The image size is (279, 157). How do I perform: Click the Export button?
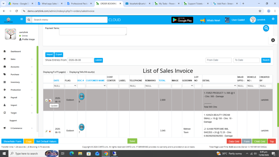click(x=59, y=55)
